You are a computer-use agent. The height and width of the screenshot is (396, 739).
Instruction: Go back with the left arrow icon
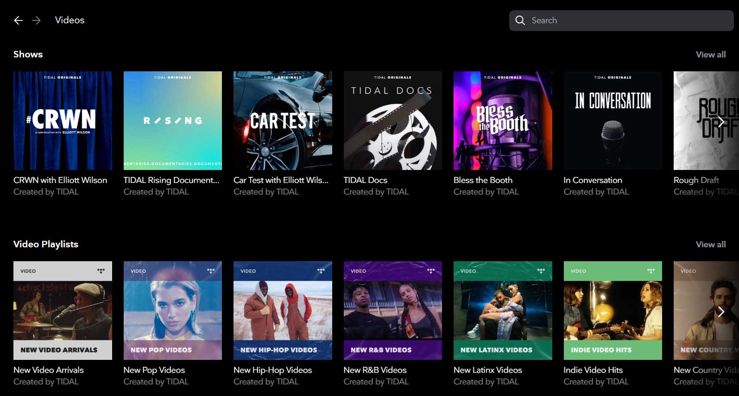click(x=18, y=20)
